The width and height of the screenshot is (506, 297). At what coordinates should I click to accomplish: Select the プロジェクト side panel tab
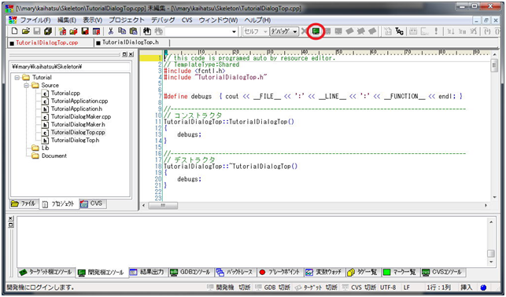(59, 204)
